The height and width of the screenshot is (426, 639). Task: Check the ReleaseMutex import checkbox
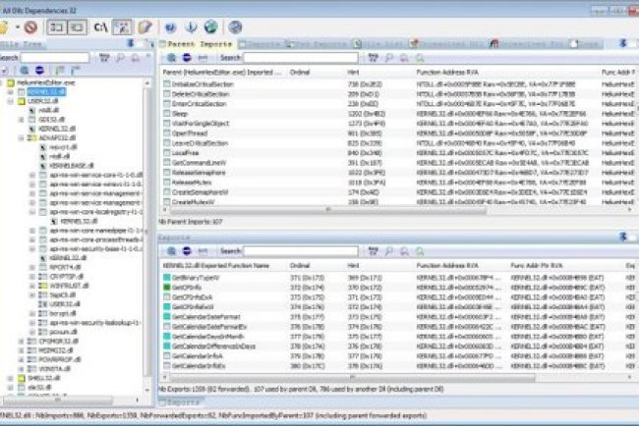167,183
